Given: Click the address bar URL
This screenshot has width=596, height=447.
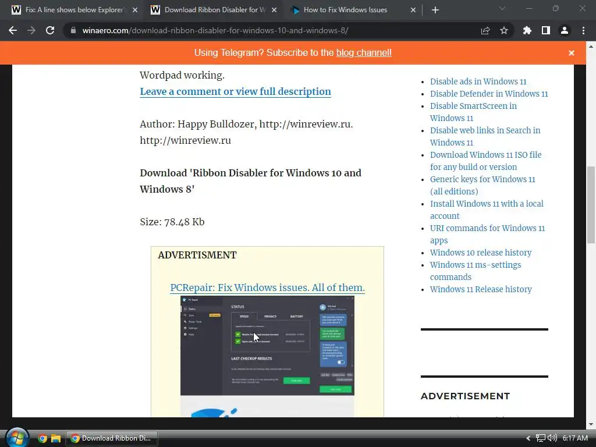Looking at the screenshot, I should click(215, 30).
